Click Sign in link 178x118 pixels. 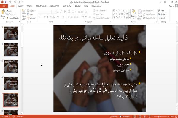pos(171,6)
